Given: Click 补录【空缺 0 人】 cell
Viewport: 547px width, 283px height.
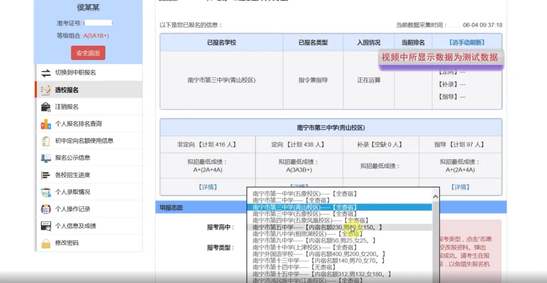Looking at the screenshot, I should pyautogui.click(x=381, y=145).
